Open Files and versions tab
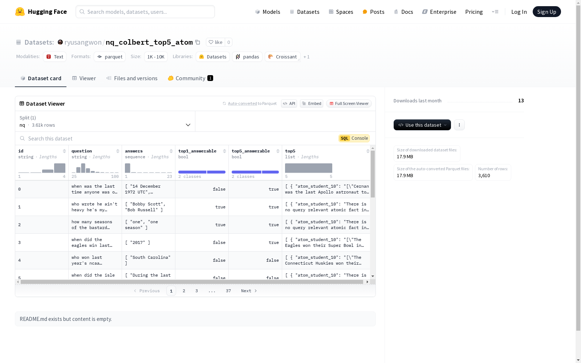 132,78
